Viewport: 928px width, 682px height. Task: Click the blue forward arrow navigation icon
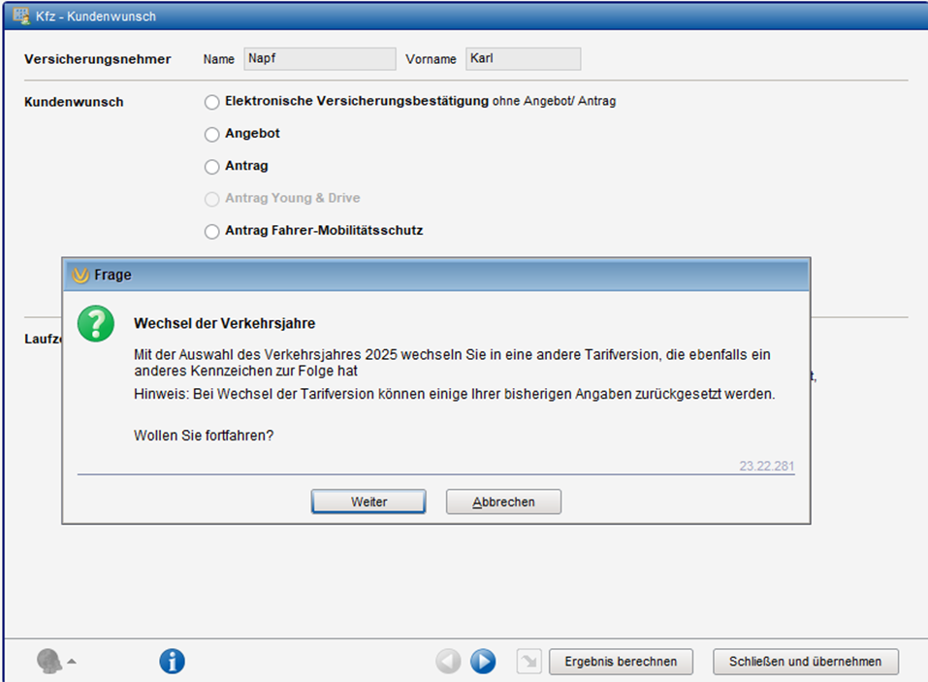[x=483, y=662]
